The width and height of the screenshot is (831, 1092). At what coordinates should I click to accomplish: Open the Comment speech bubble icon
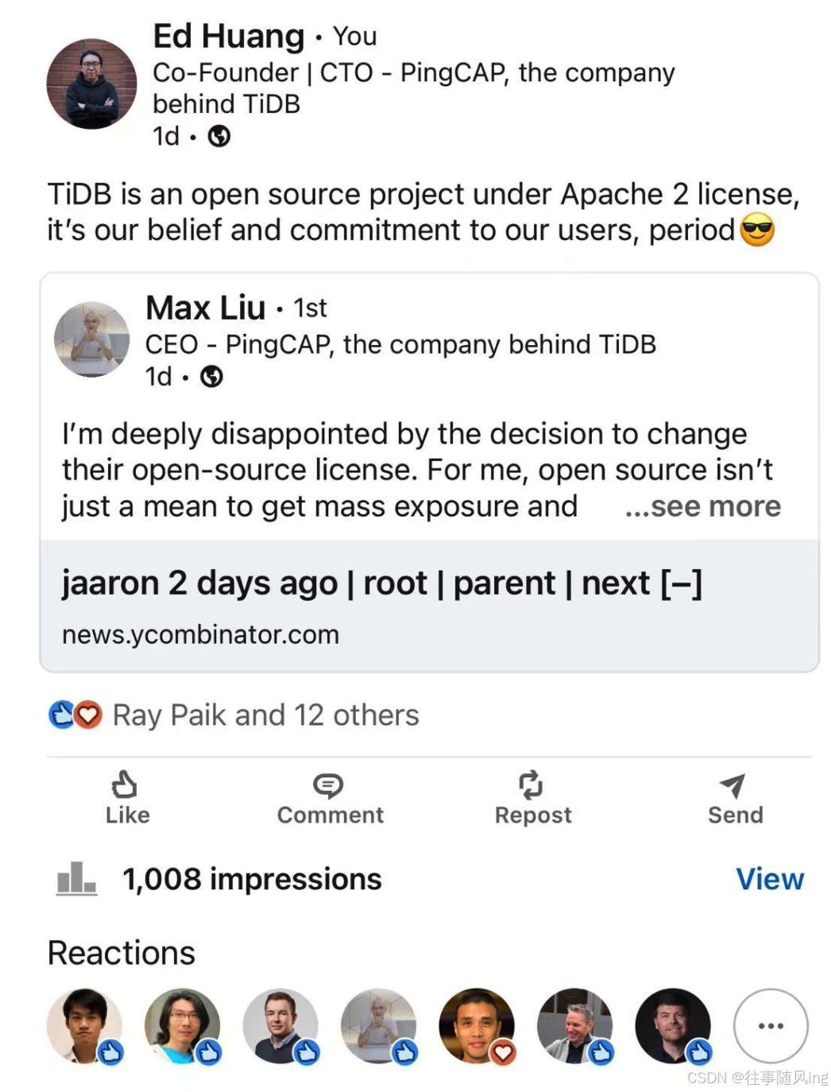328,785
